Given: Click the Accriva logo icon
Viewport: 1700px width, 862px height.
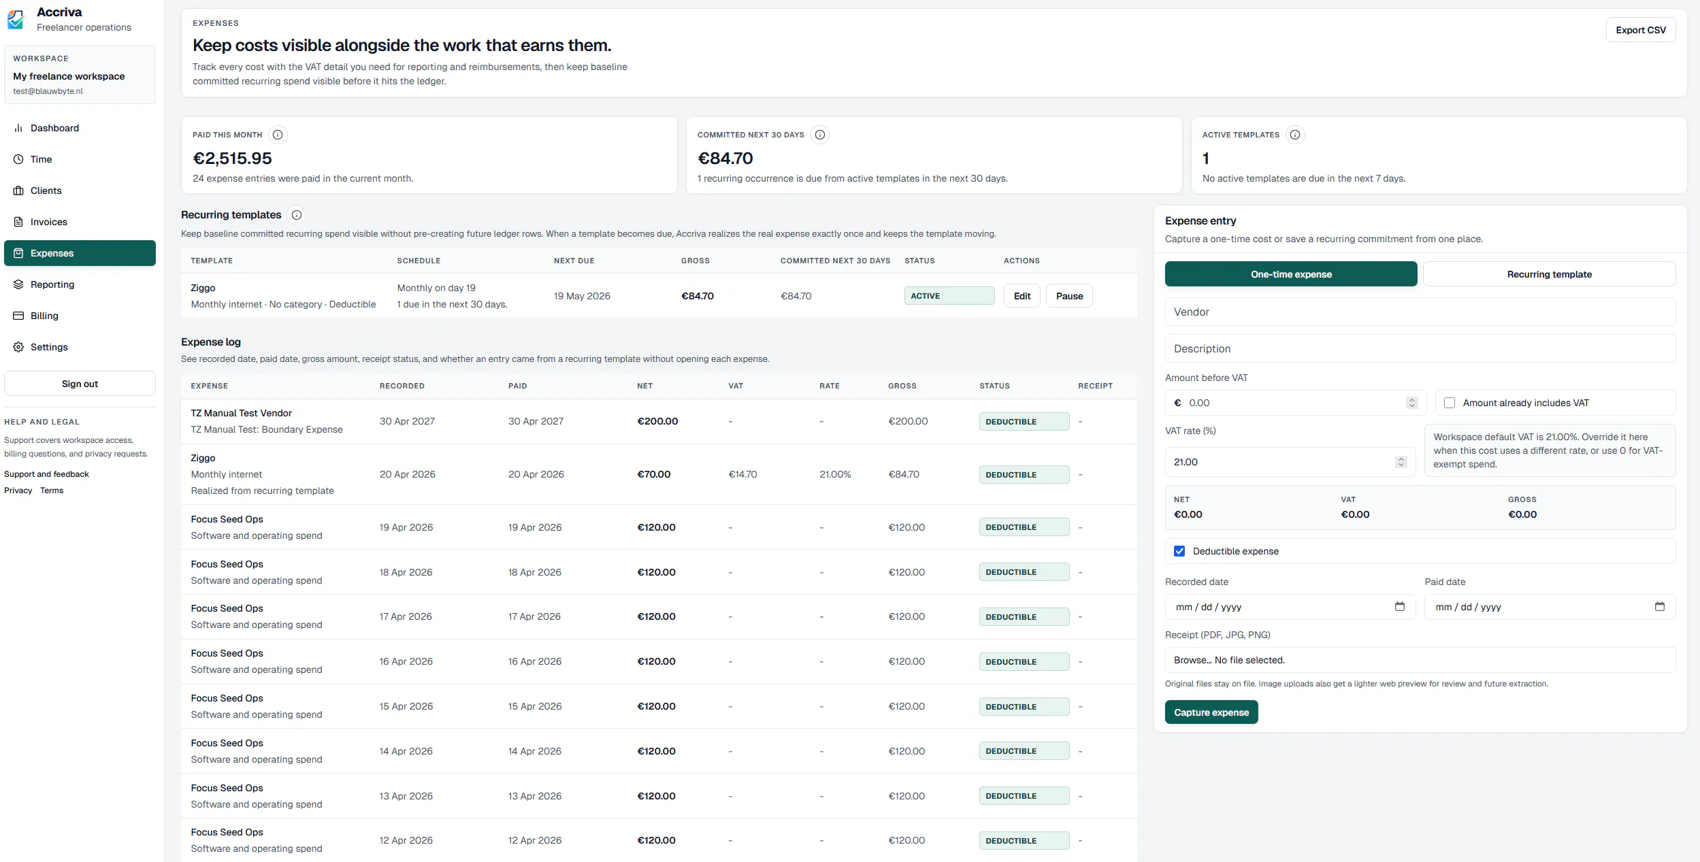Looking at the screenshot, I should (16, 20).
